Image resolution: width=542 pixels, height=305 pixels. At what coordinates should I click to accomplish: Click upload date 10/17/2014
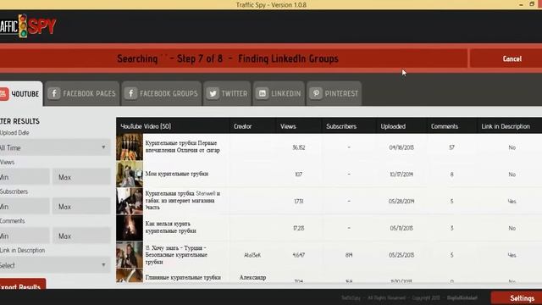[x=401, y=175]
